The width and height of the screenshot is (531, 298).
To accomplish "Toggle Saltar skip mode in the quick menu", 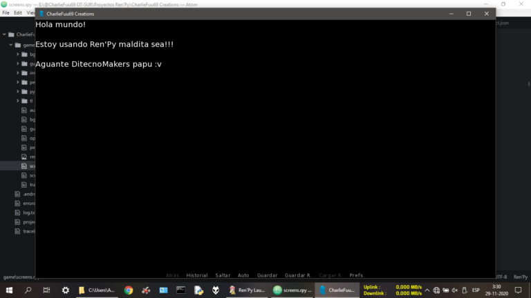I will pyautogui.click(x=223, y=275).
